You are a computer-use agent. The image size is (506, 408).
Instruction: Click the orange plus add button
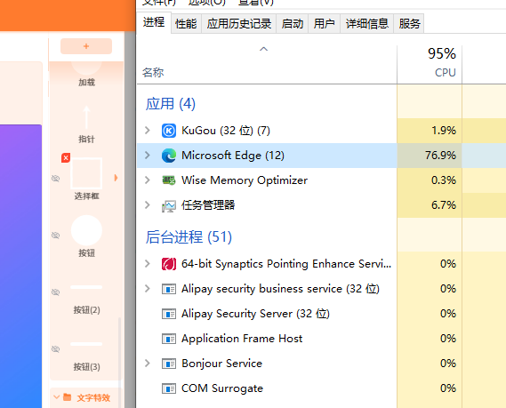click(x=86, y=46)
